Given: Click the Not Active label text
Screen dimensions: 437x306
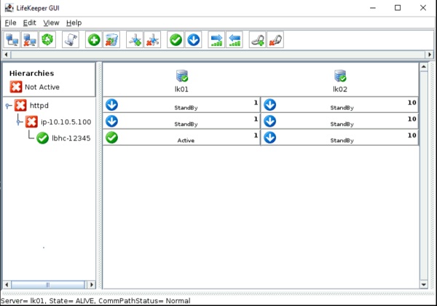Looking at the screenshot, I should click(x=42, y=87).
